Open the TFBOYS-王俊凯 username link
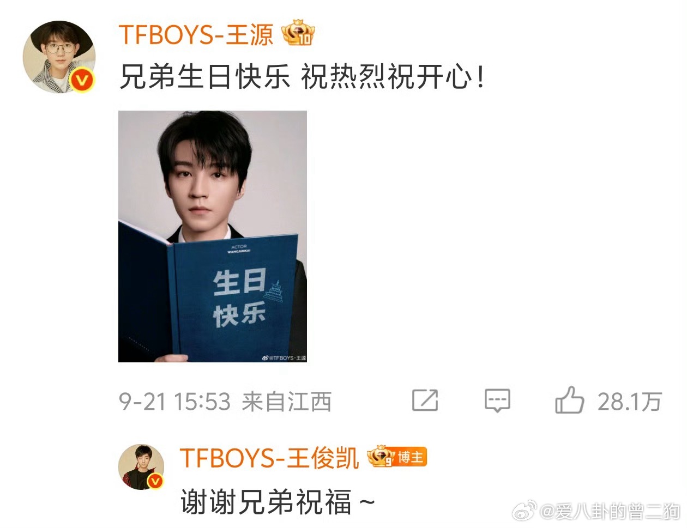Image resolution: width=687 pixels, height=528 pixels. [269, 457]
